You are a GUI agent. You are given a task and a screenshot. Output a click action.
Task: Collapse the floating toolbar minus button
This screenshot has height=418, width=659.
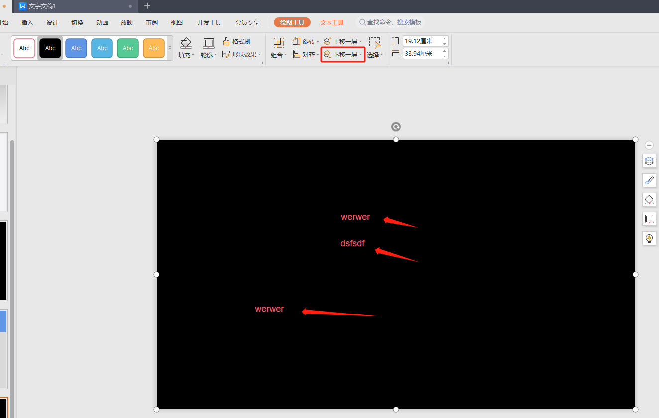click(x=649, y=145)
